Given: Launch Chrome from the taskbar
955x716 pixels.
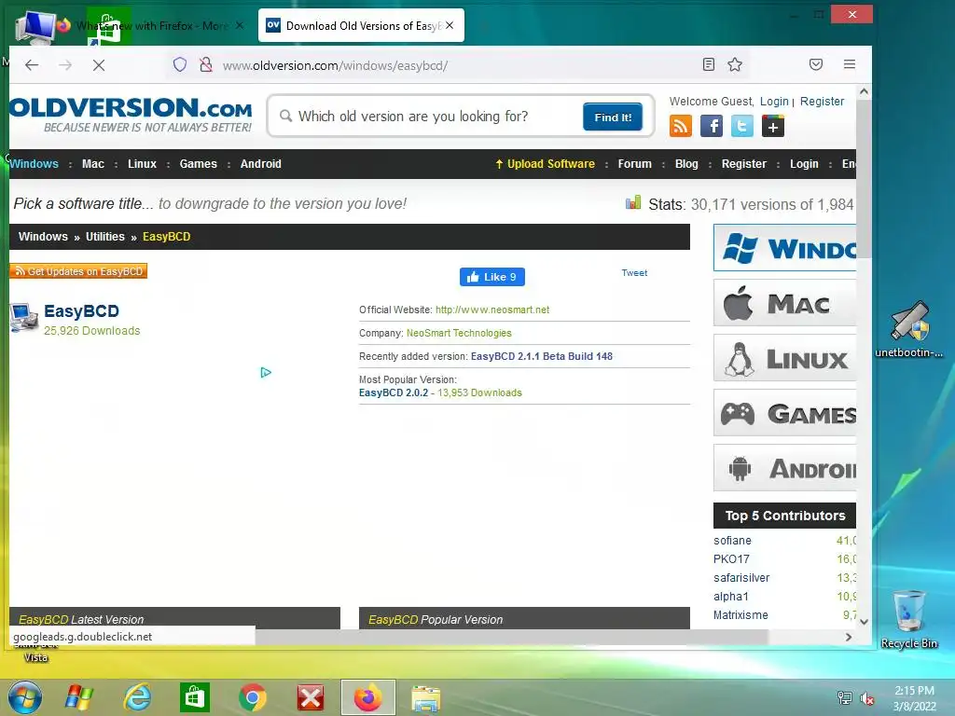Looking at the screenshot, I should pos(252,697).
